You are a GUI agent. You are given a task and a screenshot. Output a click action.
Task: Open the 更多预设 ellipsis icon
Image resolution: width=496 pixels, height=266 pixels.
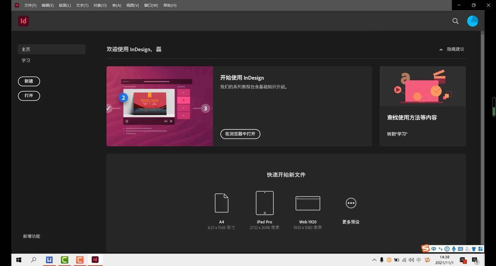point(351,203)
